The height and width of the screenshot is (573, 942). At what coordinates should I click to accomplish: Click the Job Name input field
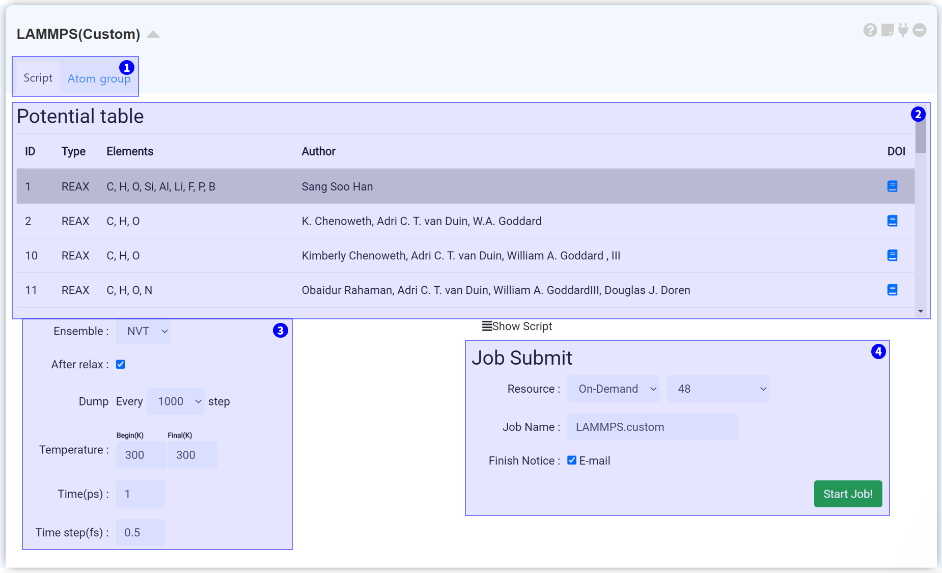click(x=652, y=427)
